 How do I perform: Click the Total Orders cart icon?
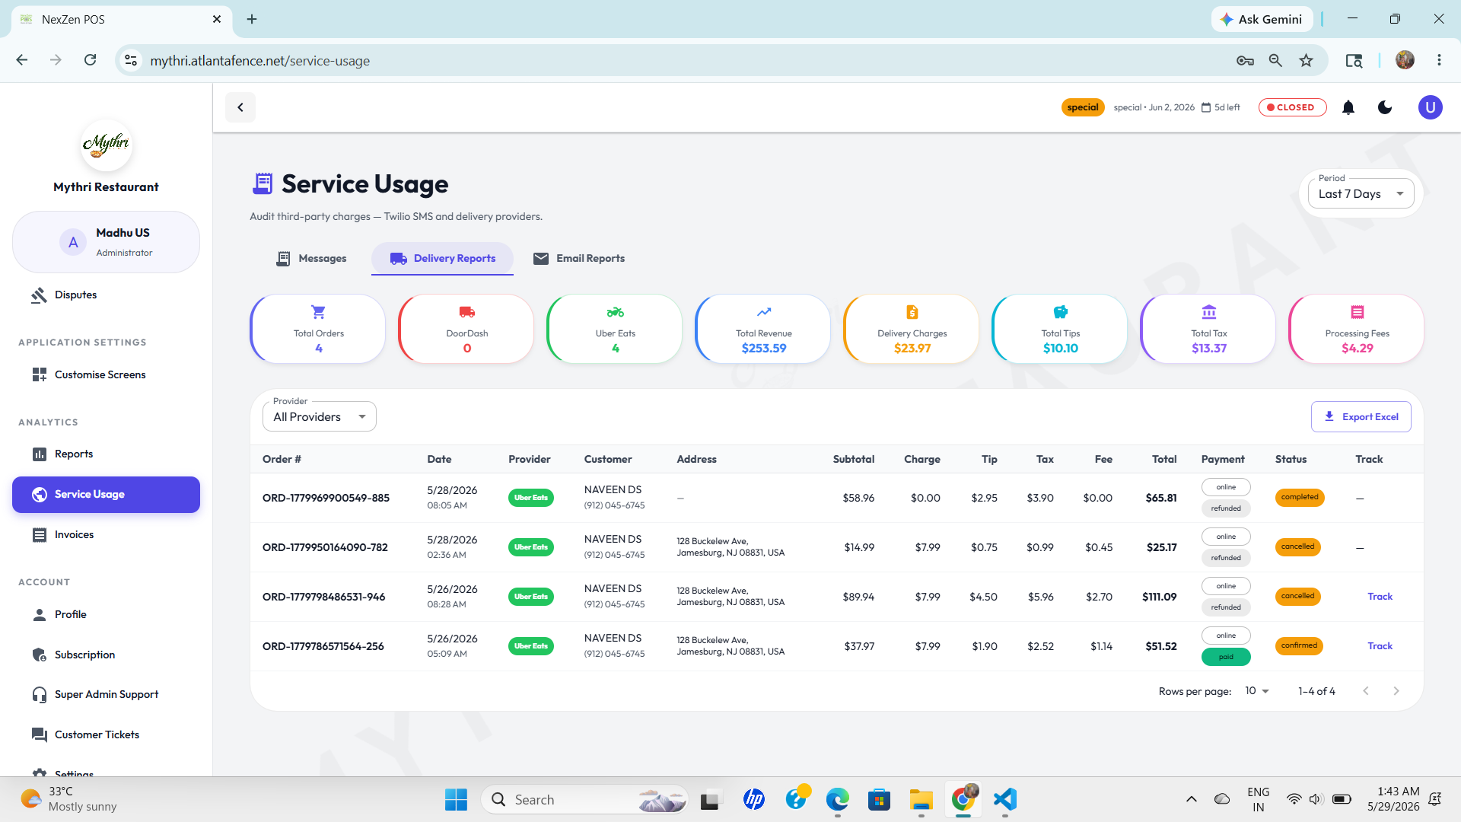(318, 312)
